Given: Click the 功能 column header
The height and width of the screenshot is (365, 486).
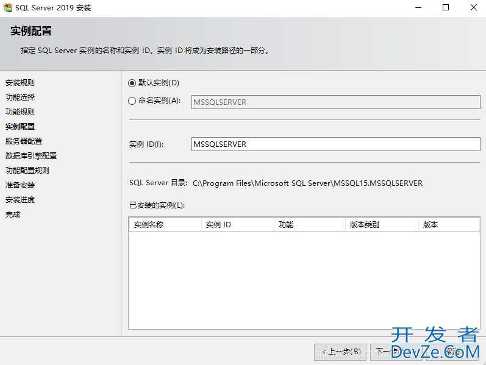Looking at the screenshot, I should (310, 225).
